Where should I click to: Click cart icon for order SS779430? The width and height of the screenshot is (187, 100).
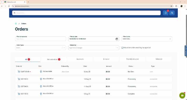tap(19, 86)
